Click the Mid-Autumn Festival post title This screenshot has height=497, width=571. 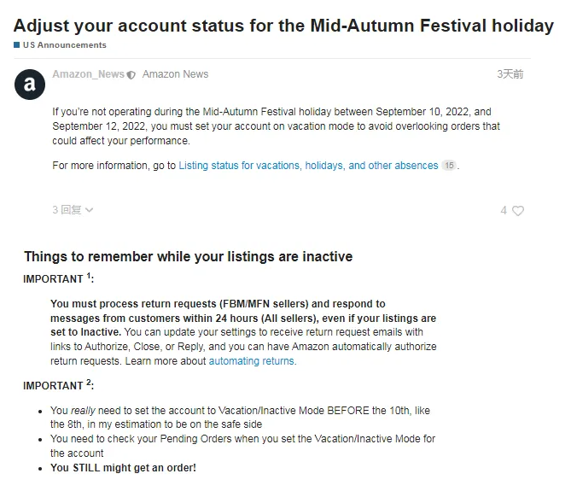pyautogui.click(x=283, y=26)
